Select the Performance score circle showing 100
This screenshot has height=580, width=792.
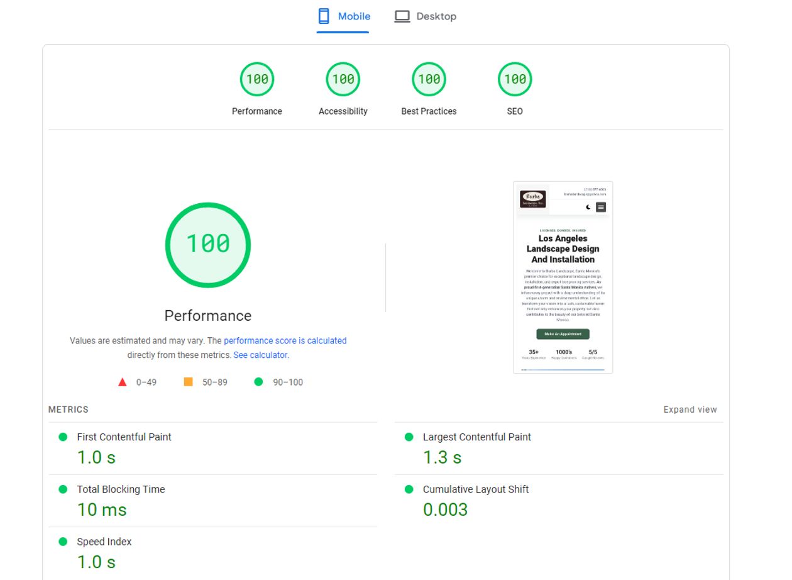tap(257, 79)
